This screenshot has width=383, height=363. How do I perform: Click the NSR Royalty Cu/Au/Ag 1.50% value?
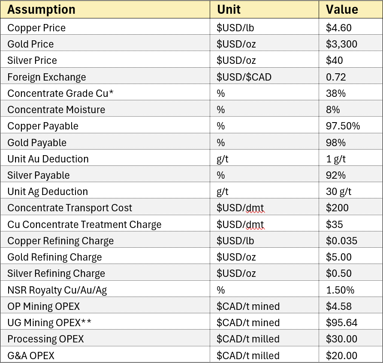point(340,290)
